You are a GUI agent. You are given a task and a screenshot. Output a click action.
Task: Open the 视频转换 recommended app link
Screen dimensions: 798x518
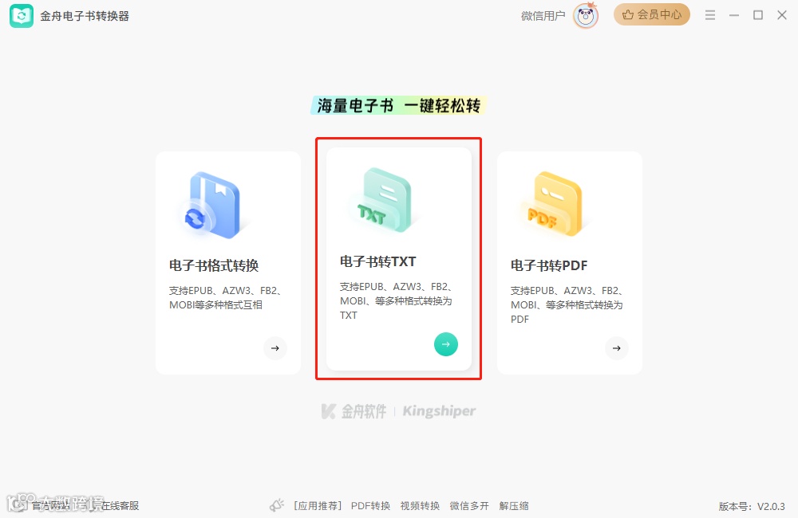coord(420,506)
